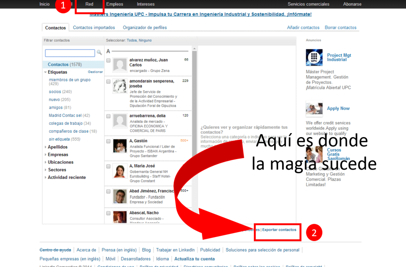Image resolution: width=406 pixels, height=267 pixels.
Task: Open María José A. profile picture
Action: pyautogui.click(x=120, y=171)
